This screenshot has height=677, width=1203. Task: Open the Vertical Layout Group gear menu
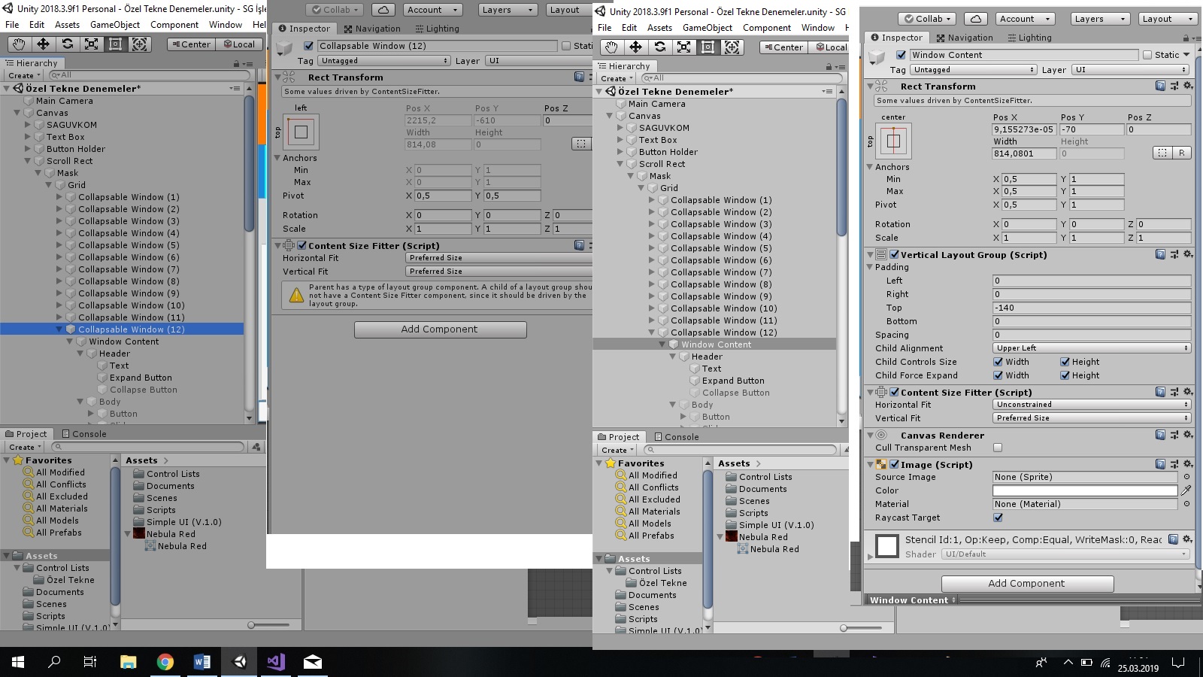[1187, 254]
